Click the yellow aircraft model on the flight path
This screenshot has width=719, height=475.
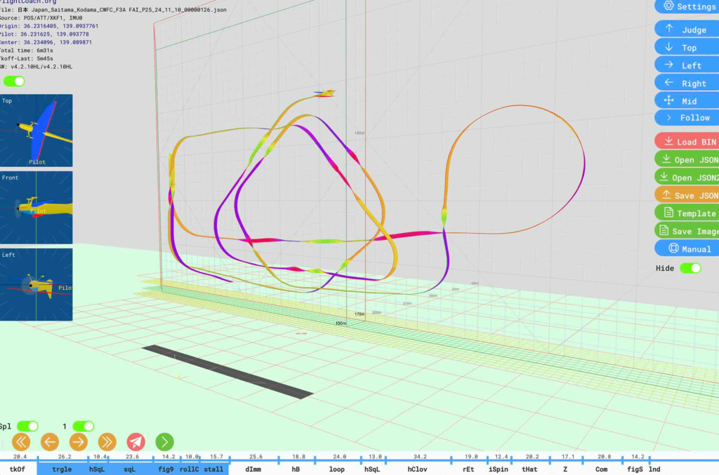pyautogui.click(x=325, y=93)
